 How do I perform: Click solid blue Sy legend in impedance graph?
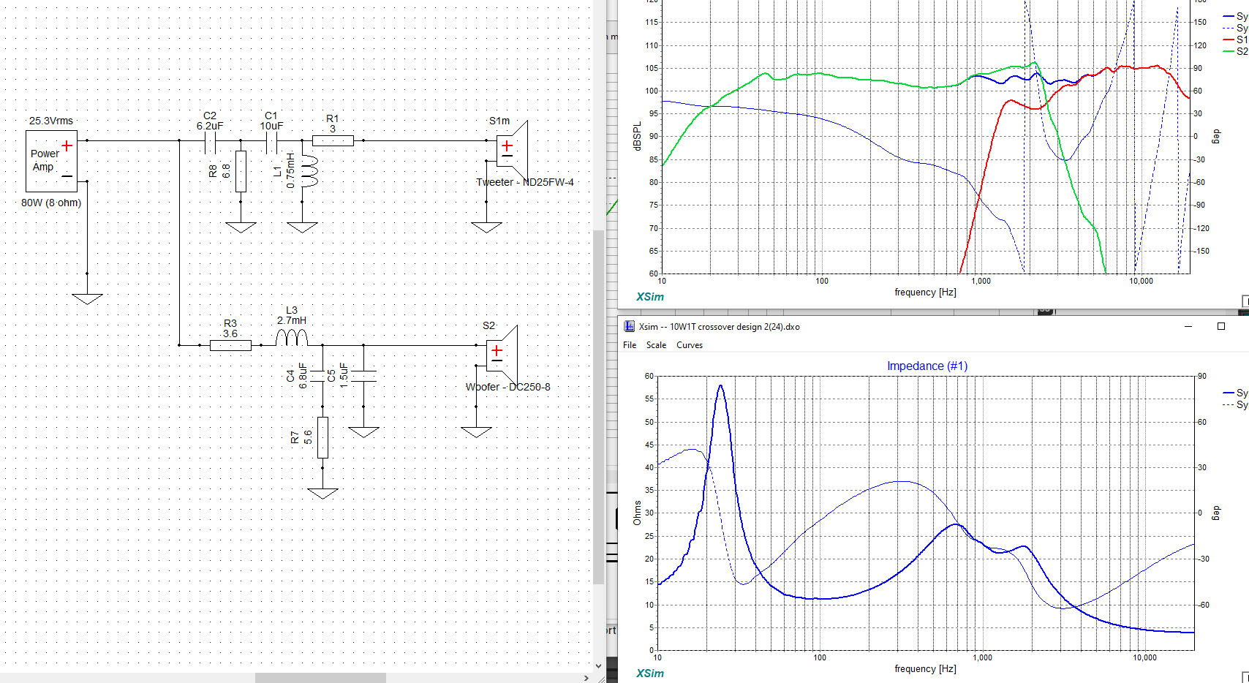(x=1236, y=393)
